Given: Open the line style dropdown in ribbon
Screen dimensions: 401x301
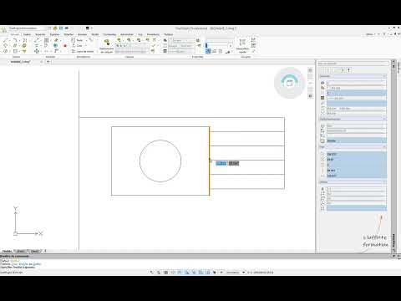Looking at the screenshot, I should [181, 46].
